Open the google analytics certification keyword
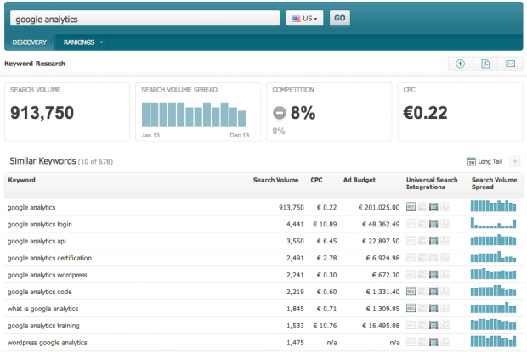The width and height of the screenshot is (527, 352). point(49,258)
